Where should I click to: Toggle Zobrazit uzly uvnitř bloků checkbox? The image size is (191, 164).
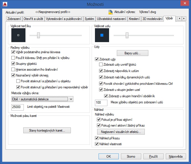[101, 65]
